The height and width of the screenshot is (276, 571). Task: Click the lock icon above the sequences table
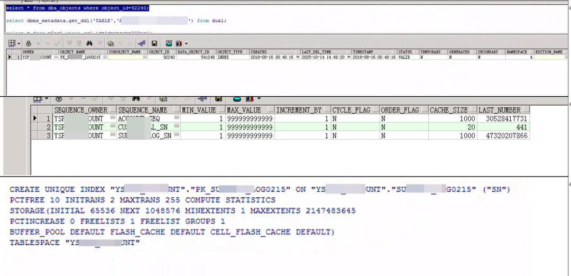(59, 99)
